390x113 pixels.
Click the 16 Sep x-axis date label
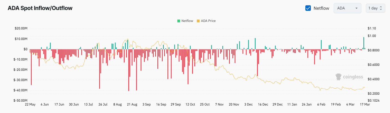[x=161, y=104]
